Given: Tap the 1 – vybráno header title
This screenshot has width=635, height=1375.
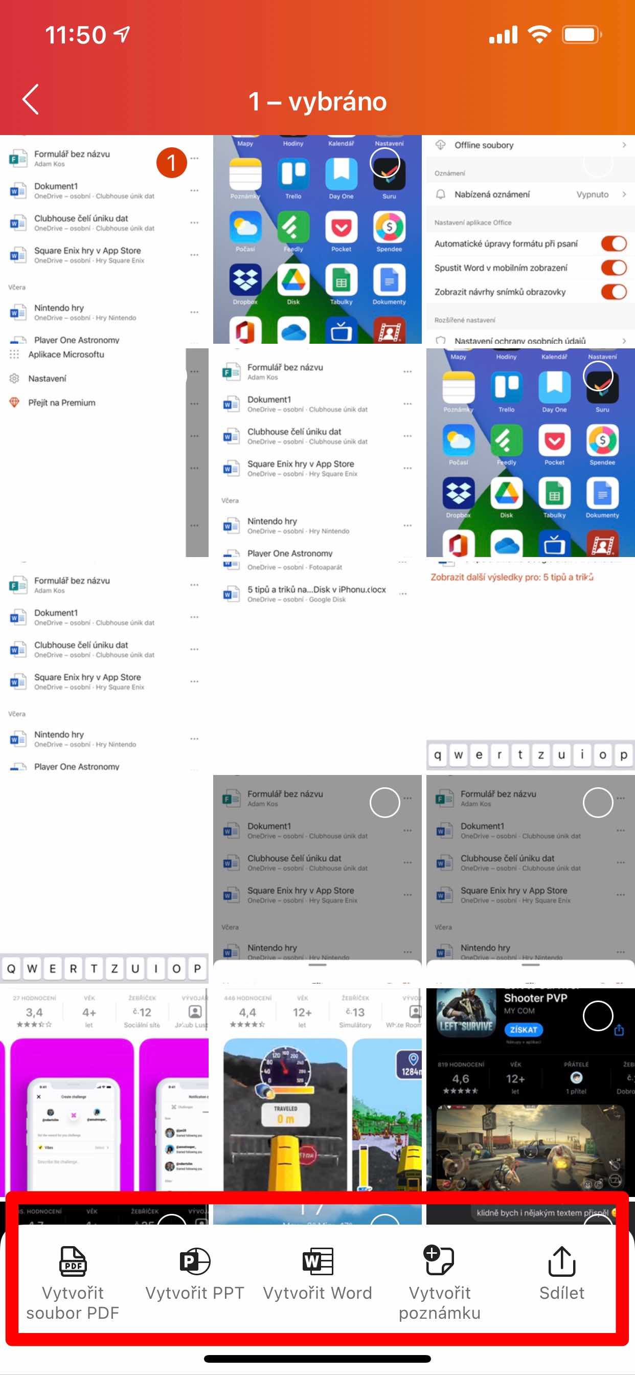Looking at the screenshot, I should point(318,101).
